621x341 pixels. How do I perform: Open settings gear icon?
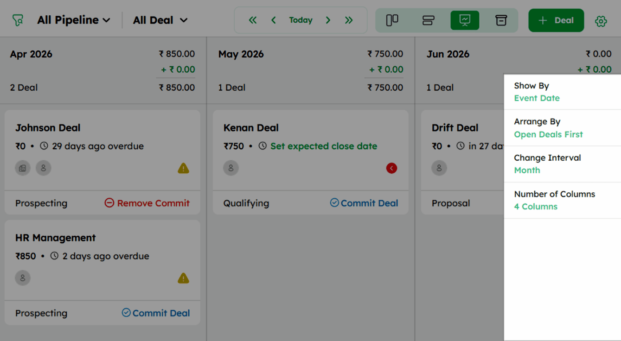coord(601,21)
